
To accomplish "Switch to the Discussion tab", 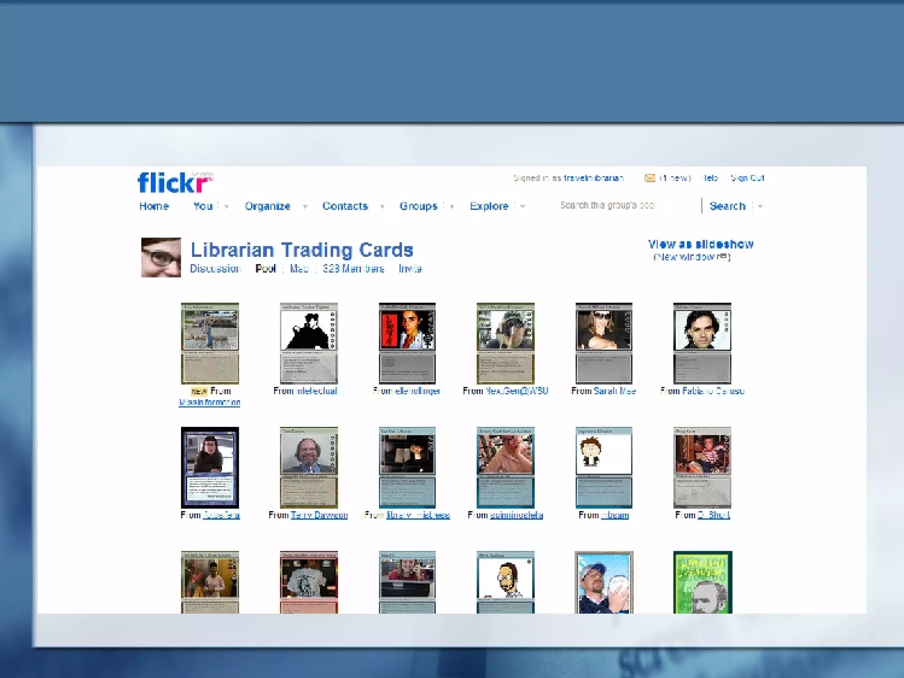I will (215, 269).
